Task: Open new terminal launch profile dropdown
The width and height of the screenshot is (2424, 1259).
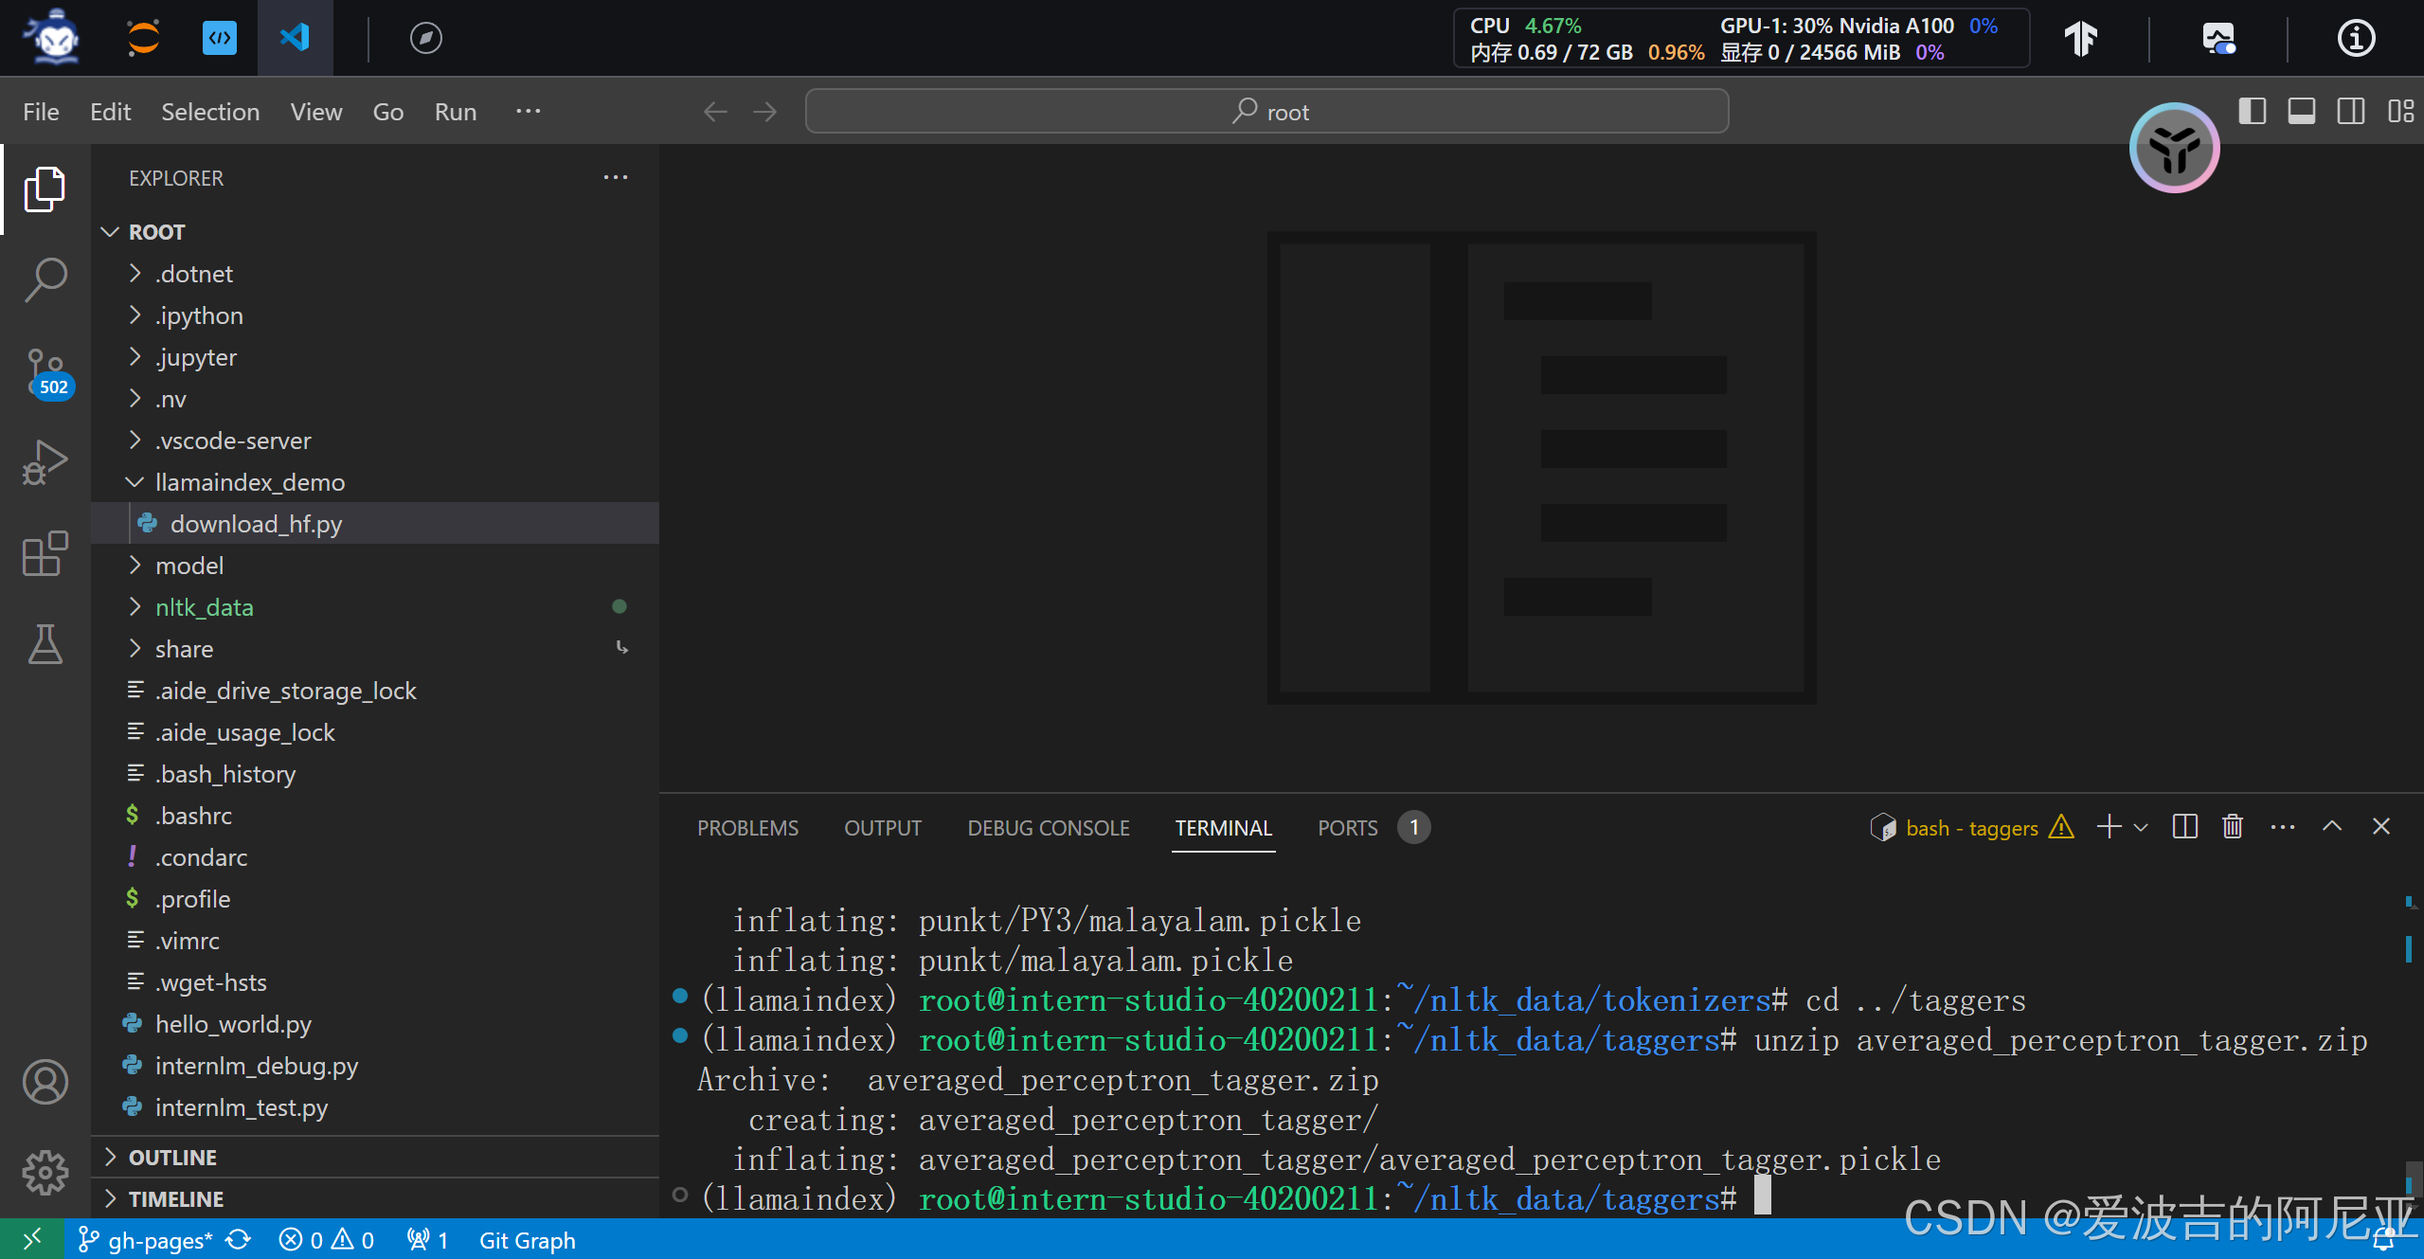Action: [2141, 827]
